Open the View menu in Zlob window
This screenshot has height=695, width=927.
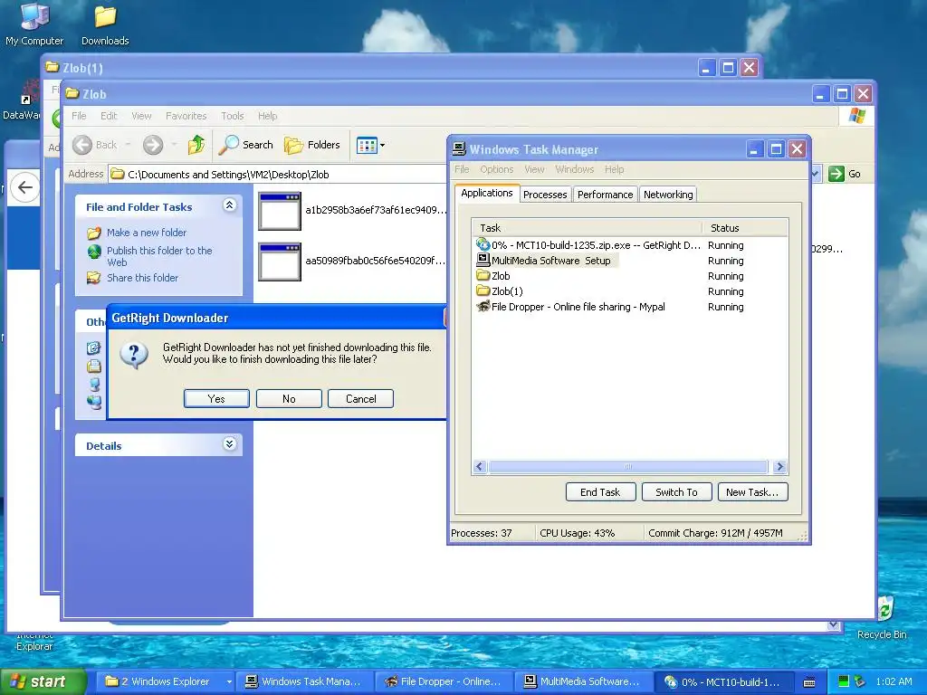pos(141,116)
